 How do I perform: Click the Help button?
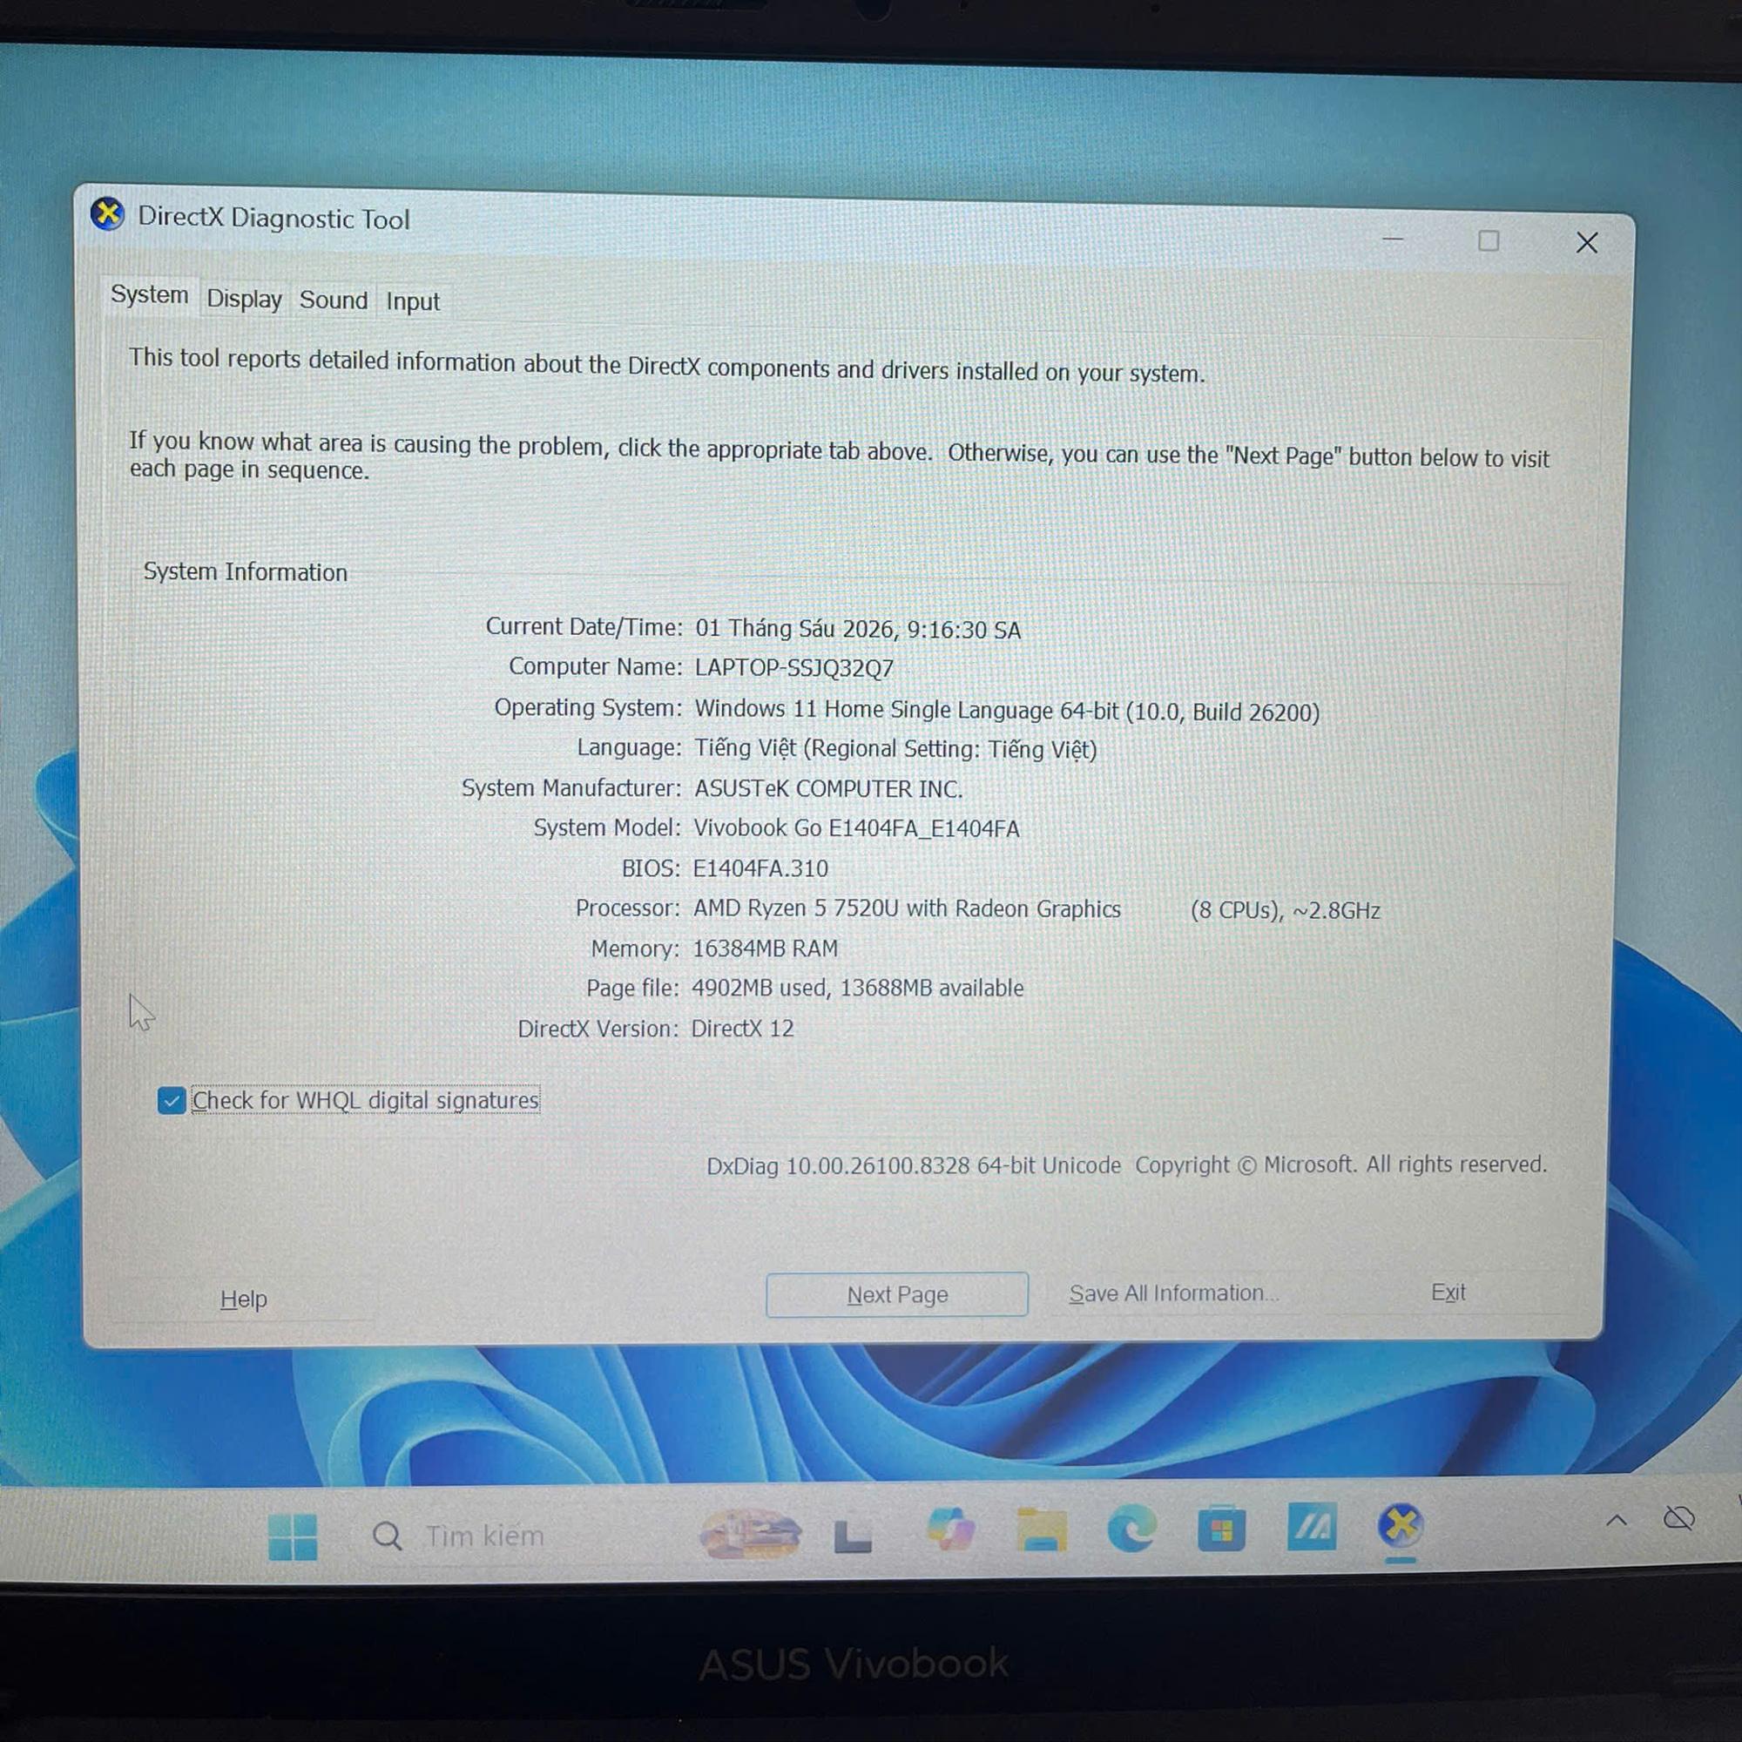click(244, 1300)
